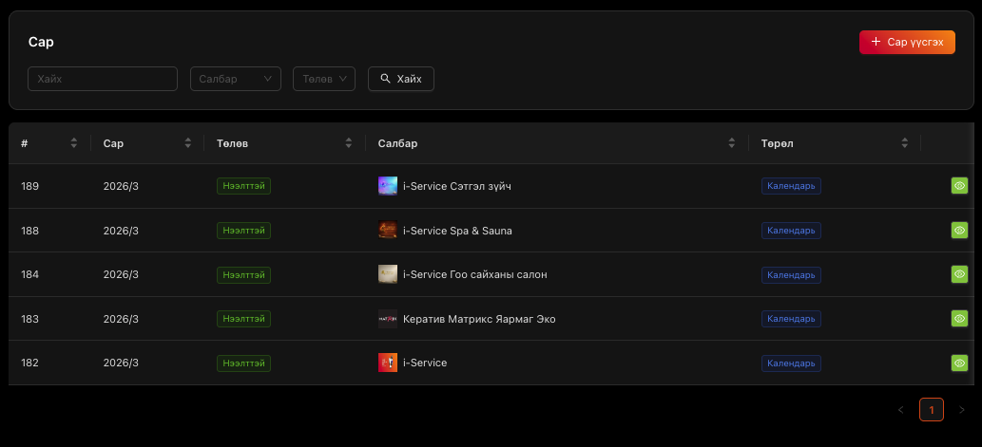Open row 184 using its eye icon
This screenshot has width=982, height=447.
(x=959, y=274)
